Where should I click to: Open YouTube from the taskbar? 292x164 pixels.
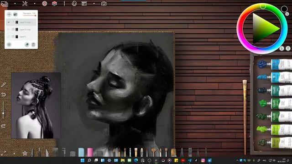click(183, 160)
